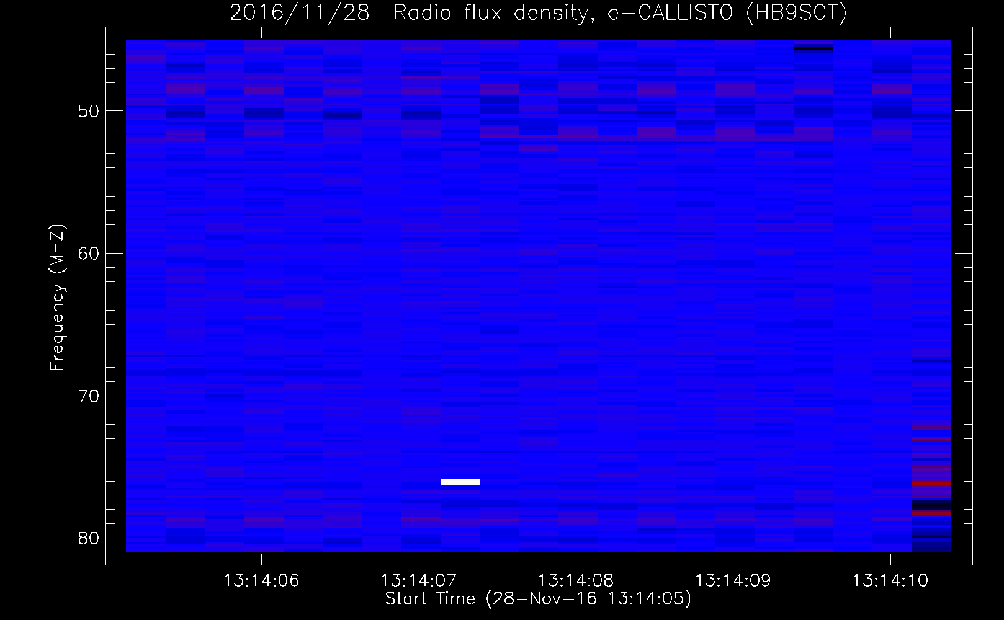The width and height of the screenshot is (1004, 620).
Task: Click the bright red band near 76 MHz
Action: (x=931, y=482)
